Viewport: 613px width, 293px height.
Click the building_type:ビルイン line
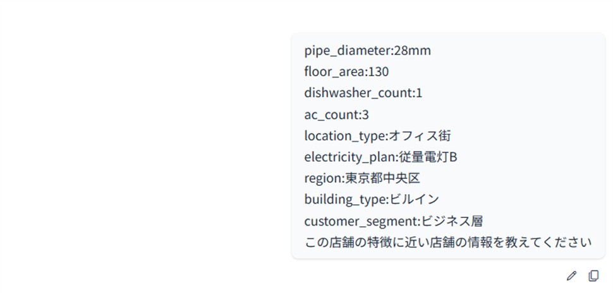(372, 200)
